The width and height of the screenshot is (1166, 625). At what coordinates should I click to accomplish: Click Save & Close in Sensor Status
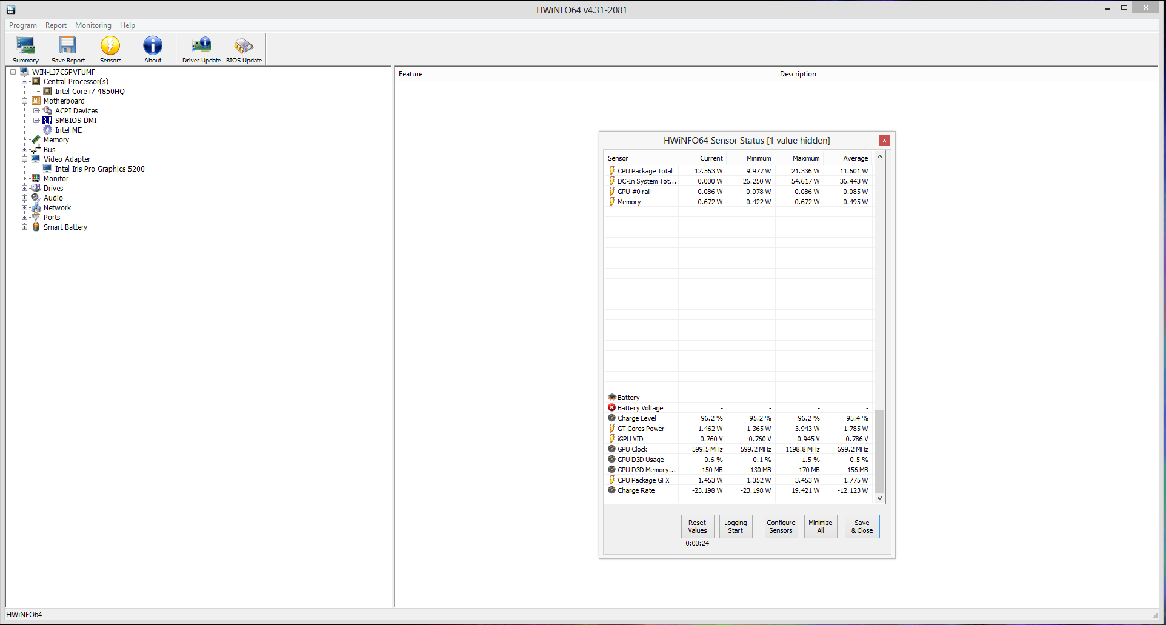pos(862,527)
